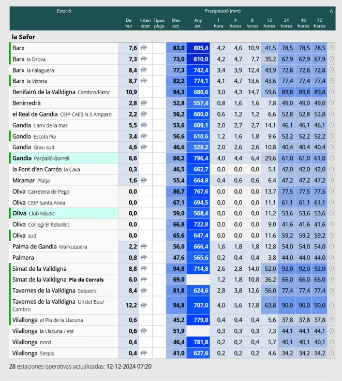Open the Oliva Club Nàutic station
This screenshot has height=381, width=342.
coord(34,213)
